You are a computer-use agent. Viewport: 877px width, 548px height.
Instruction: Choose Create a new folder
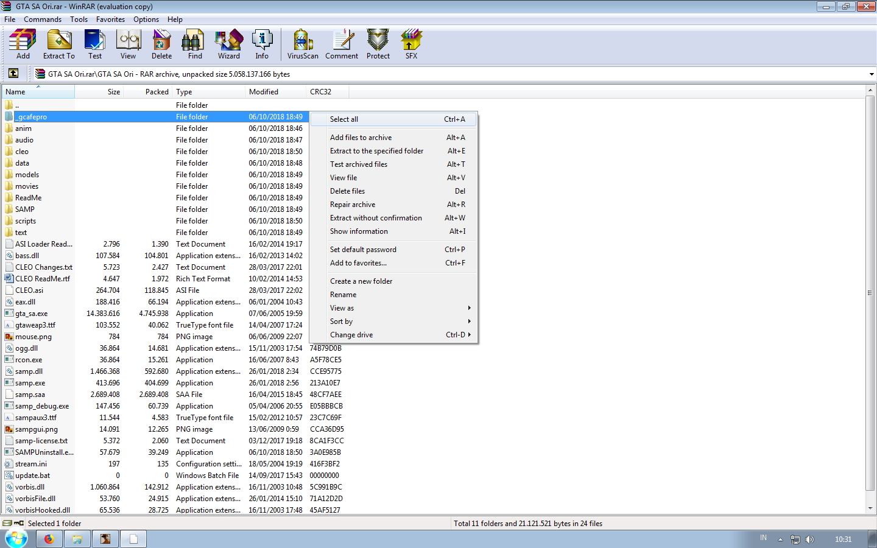tap(393, 281)
